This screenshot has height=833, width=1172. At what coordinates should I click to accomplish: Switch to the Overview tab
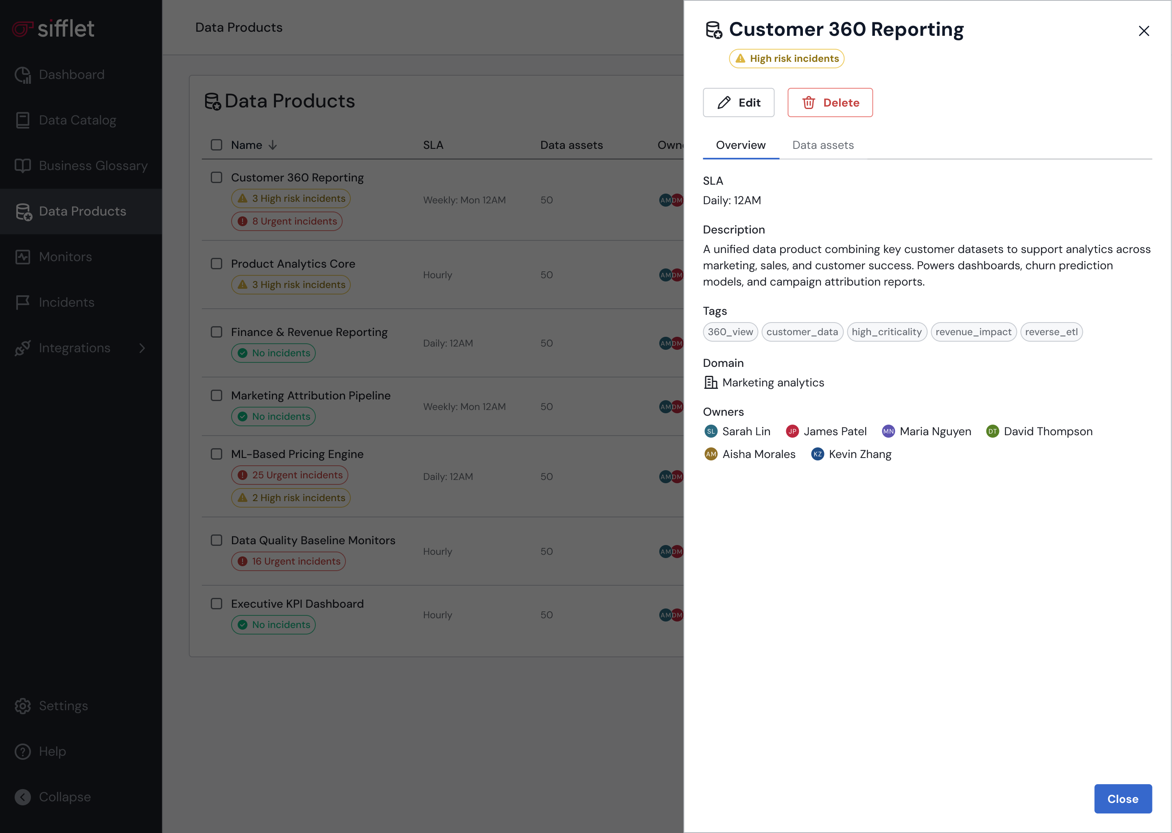click(741, 145)
